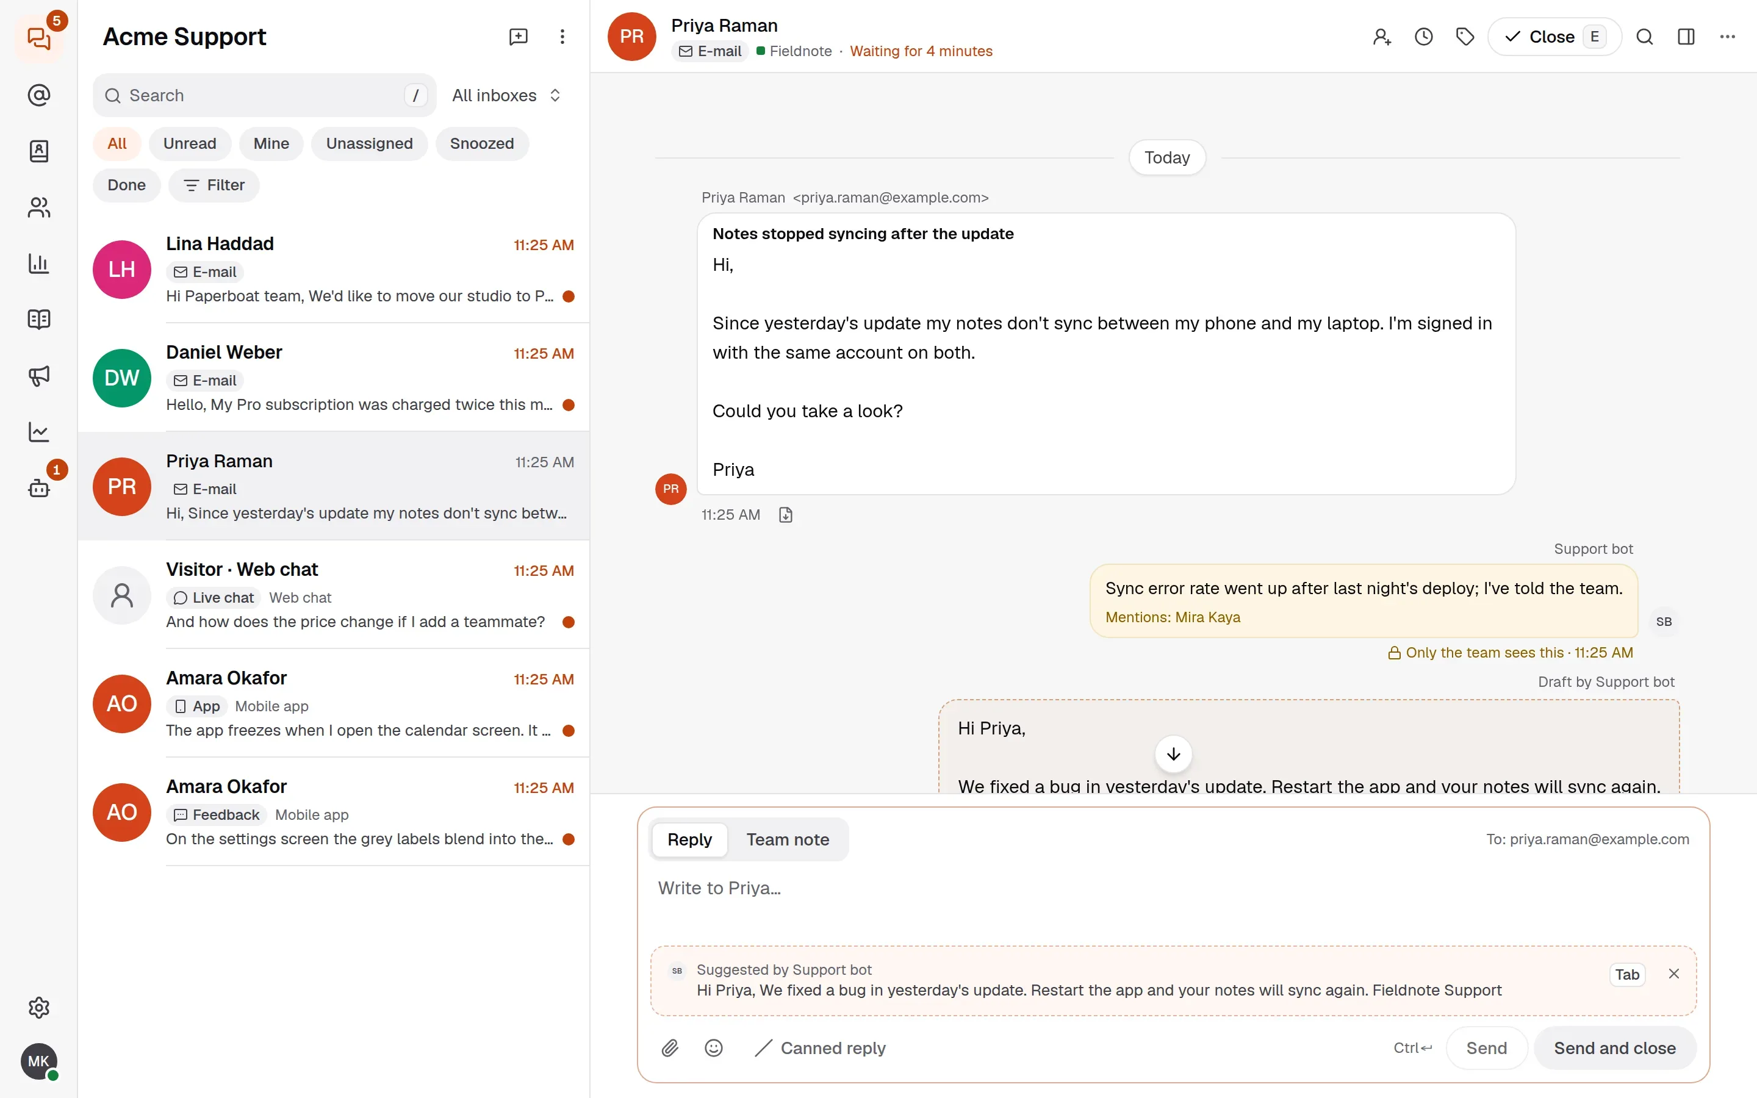Start a new conversation with compose icon
Viewport: 1757px width, 1098px height.
click(519, 37)
